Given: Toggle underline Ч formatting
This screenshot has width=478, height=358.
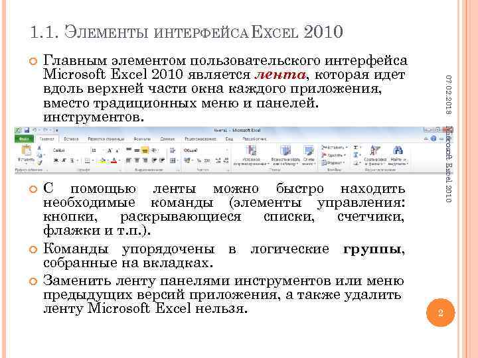Looking at the screenshot, I should (72, 160).
